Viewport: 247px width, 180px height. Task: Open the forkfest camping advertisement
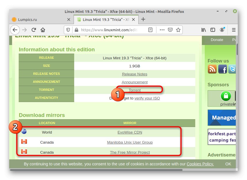[222, 137]
